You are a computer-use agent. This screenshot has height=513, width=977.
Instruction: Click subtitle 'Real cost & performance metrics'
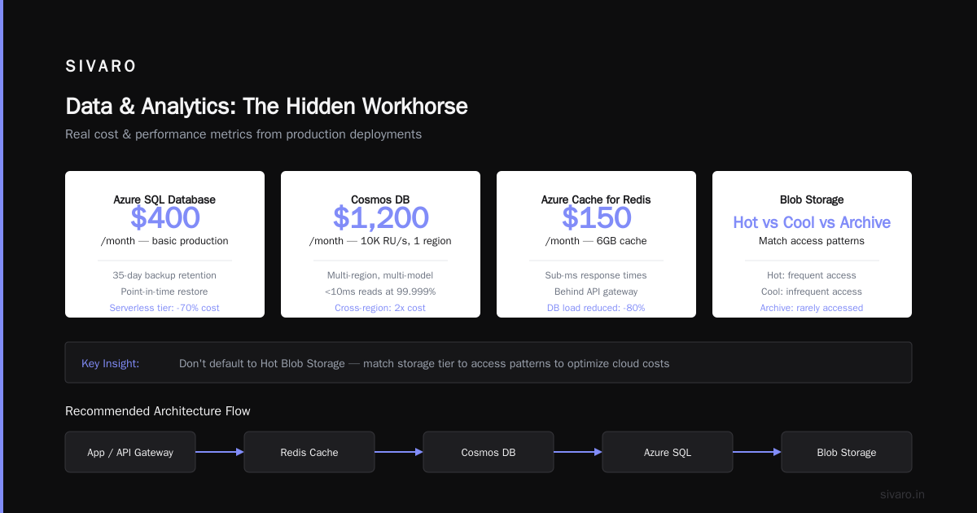point(243,134)
